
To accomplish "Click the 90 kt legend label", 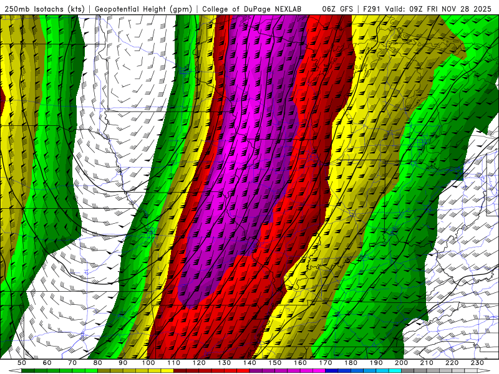I will (123, 363).
